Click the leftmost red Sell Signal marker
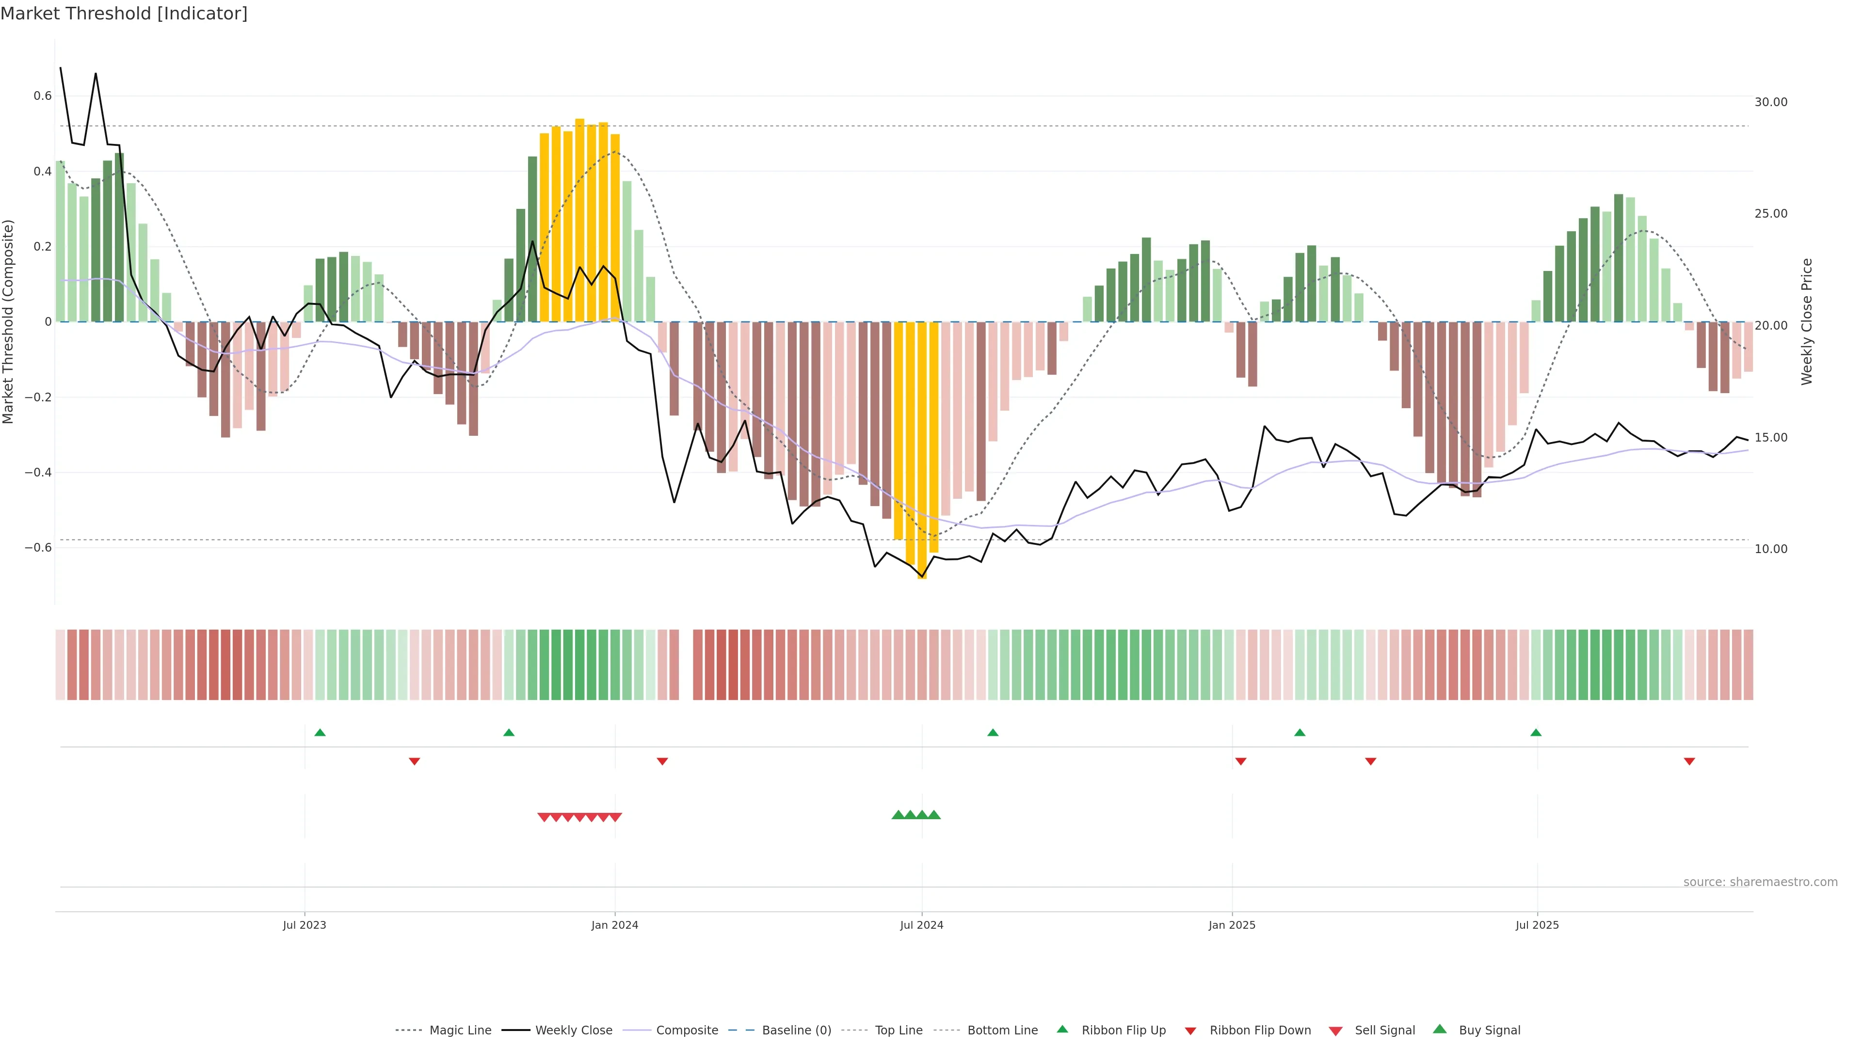Viewport: 1862px width, 1047px height. pos(544,817)
